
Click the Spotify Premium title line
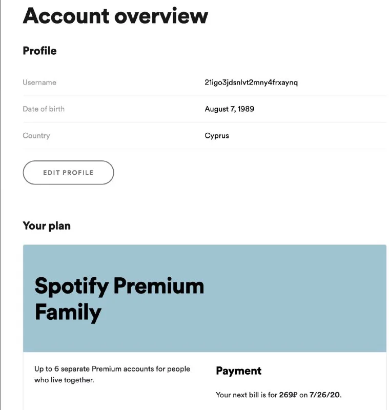(119, 286)
